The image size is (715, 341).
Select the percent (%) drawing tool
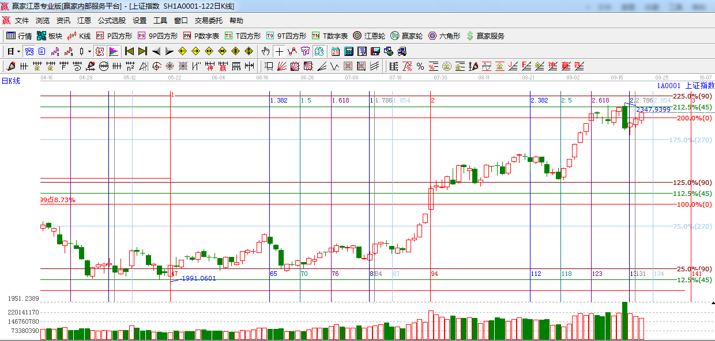420,66
